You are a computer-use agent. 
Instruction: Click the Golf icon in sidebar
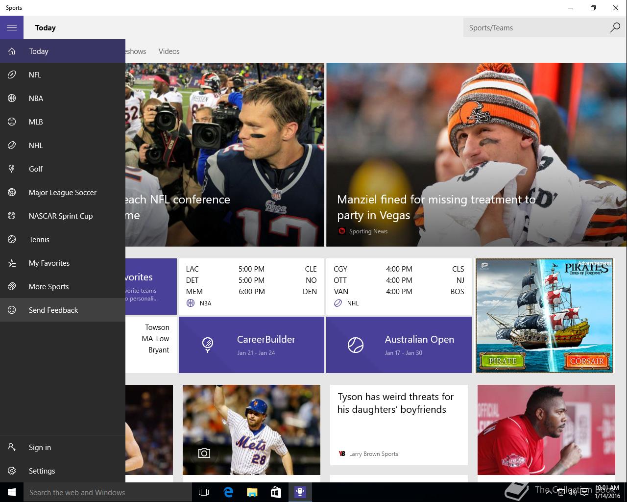tap(12, 169)
